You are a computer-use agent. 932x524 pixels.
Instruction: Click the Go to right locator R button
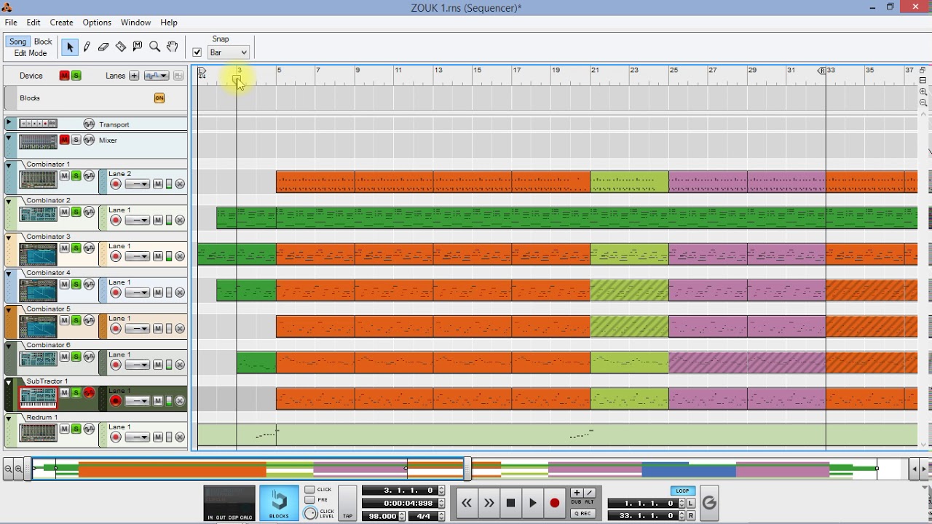point(691,515)
